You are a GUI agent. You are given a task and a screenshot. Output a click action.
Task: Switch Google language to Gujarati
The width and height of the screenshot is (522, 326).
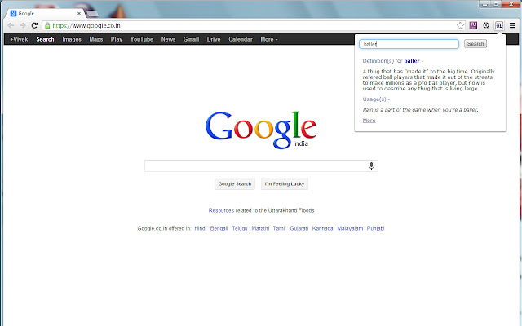[x=299, y=228]
